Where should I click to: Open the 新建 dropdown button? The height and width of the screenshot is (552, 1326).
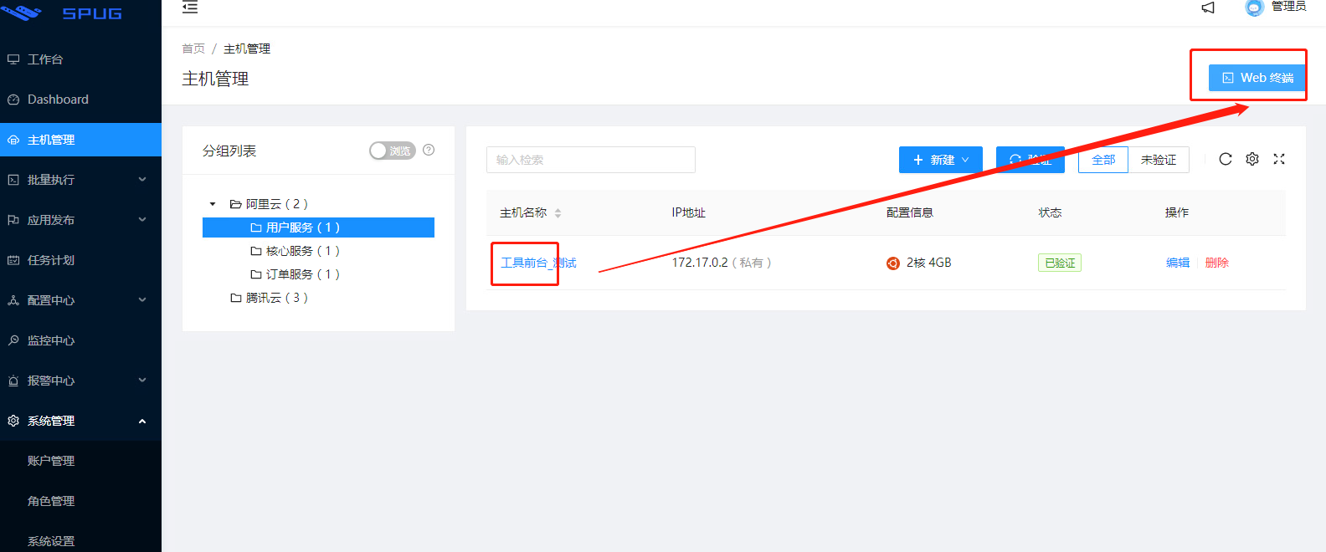pos(941,160)
